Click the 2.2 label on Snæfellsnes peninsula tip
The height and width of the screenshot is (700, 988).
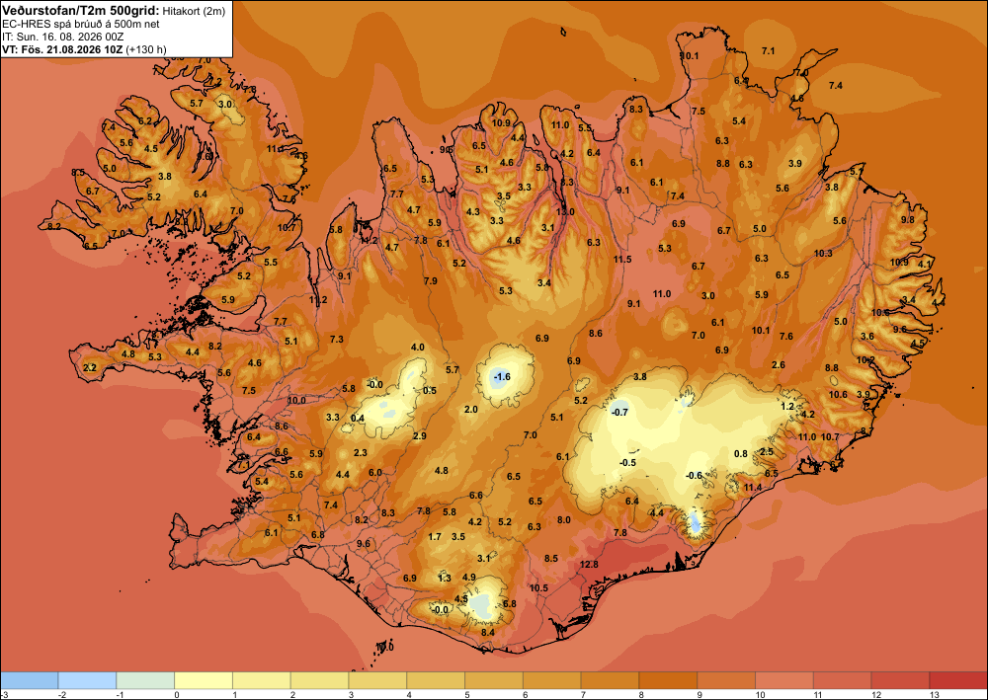(90, 367)
